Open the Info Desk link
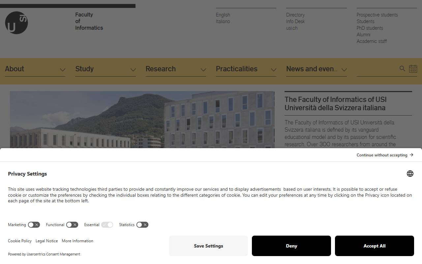 pyautogui.click(x=295, y=21)
